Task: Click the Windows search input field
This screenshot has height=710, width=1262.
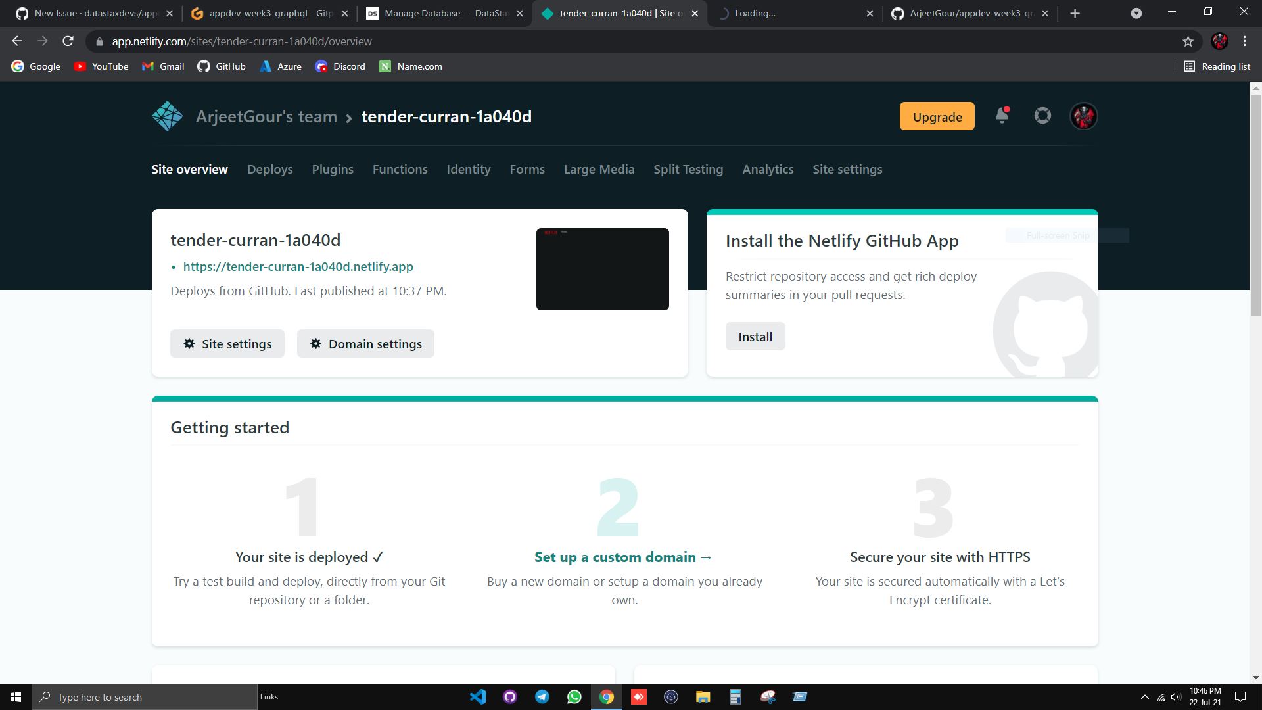Action: coord(145,697)
